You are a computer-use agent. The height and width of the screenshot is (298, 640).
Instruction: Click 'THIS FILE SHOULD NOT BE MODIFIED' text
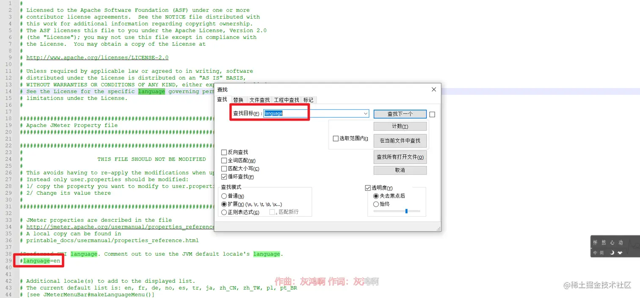pyautogui.click(x=152, y=159)
